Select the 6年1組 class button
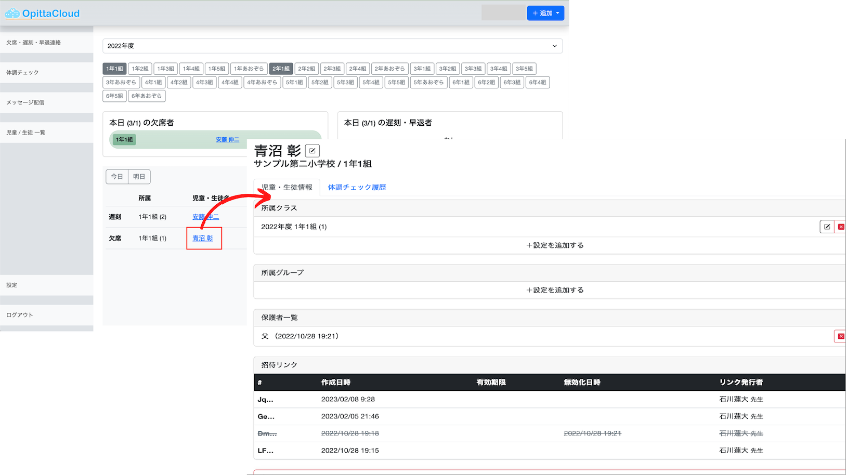846x475 pixels. [461, 82]
